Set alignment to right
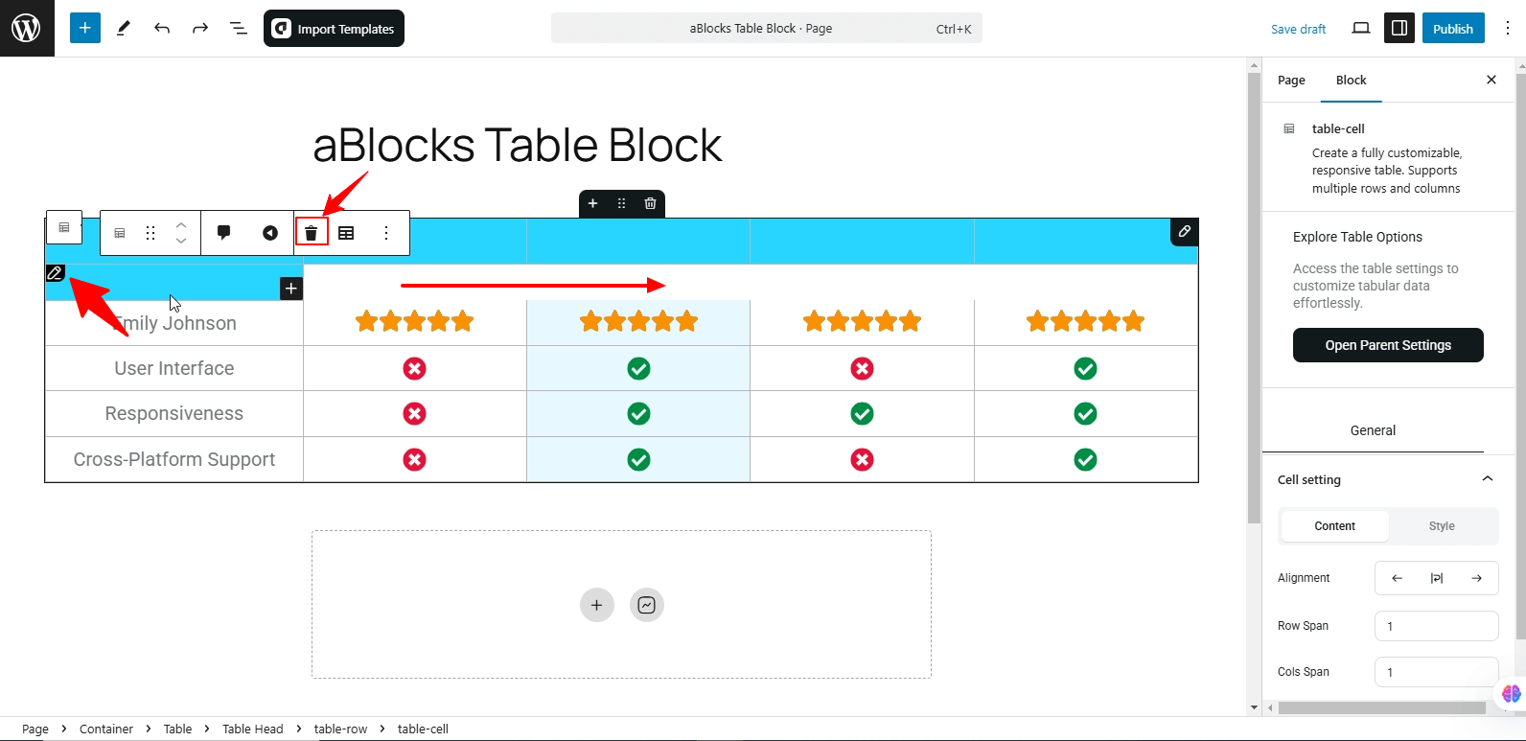1526x741 pixels. click(1477, 578)
